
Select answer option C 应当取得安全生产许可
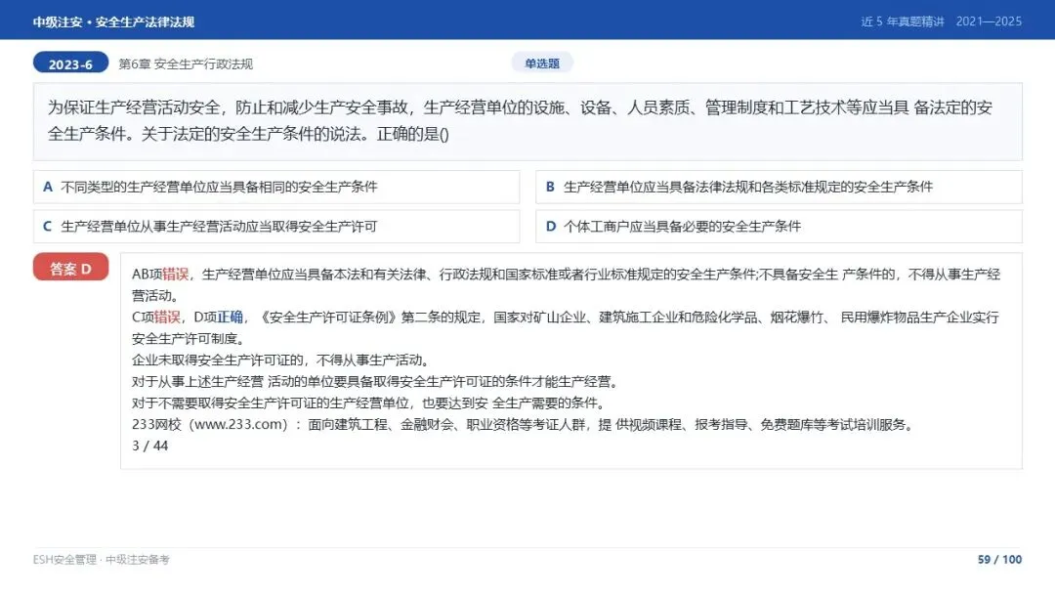click(x=275, y=226)
